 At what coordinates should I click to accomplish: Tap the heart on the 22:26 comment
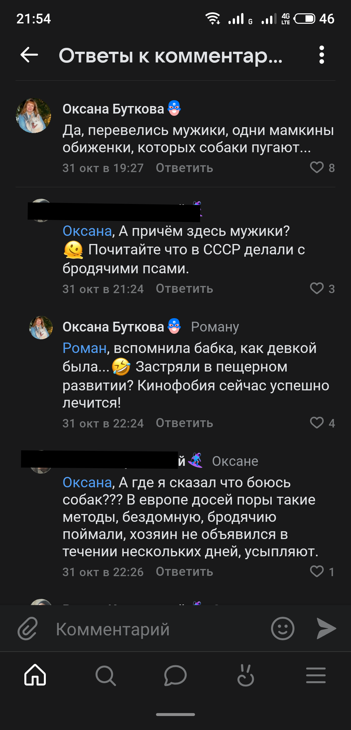click(317, 572)
